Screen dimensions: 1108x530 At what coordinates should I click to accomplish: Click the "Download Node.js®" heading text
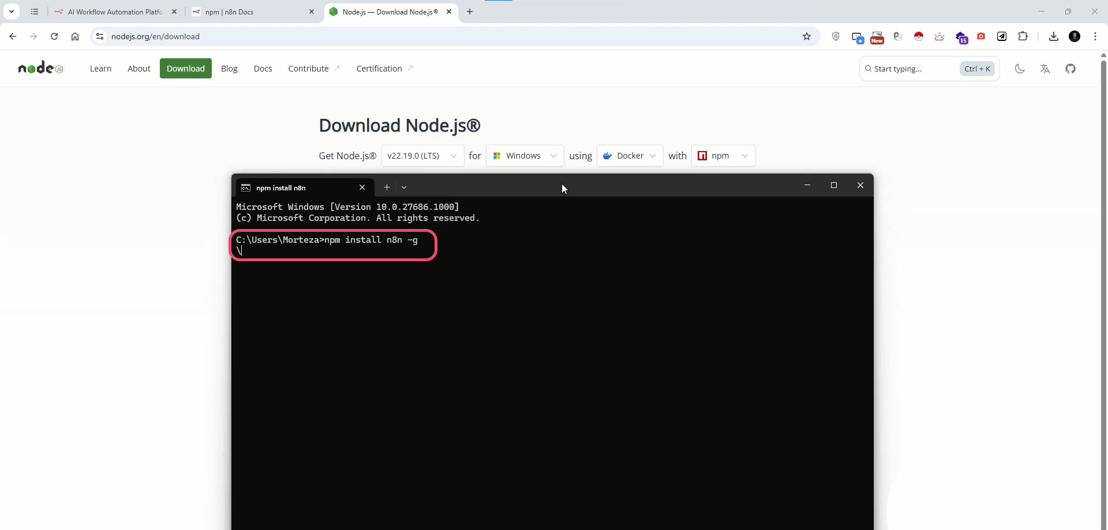399,125
